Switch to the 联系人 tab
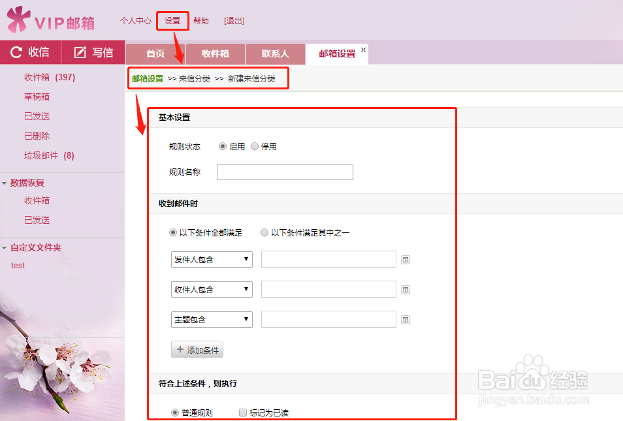The height and width of the screenshot is (421, 623). [275, 54]
